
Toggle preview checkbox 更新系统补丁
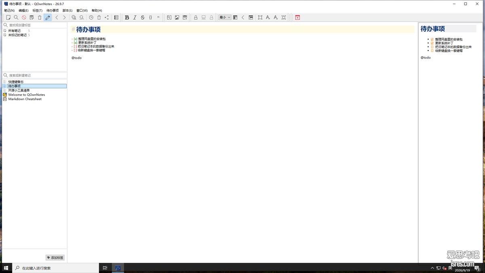[432, 43]
